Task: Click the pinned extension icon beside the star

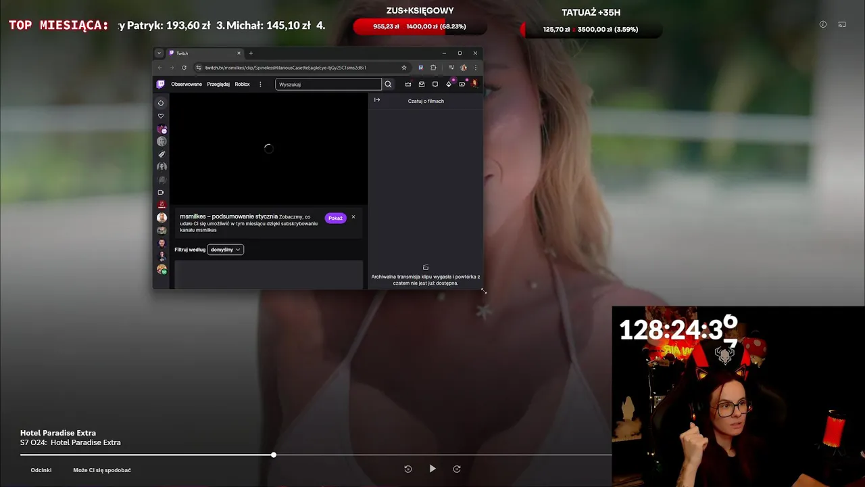Action: point(420,68)
